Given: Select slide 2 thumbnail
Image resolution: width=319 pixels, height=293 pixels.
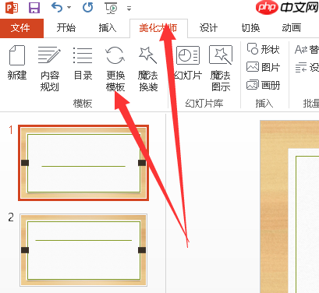Looking at the screenshot, I should 83,250.
